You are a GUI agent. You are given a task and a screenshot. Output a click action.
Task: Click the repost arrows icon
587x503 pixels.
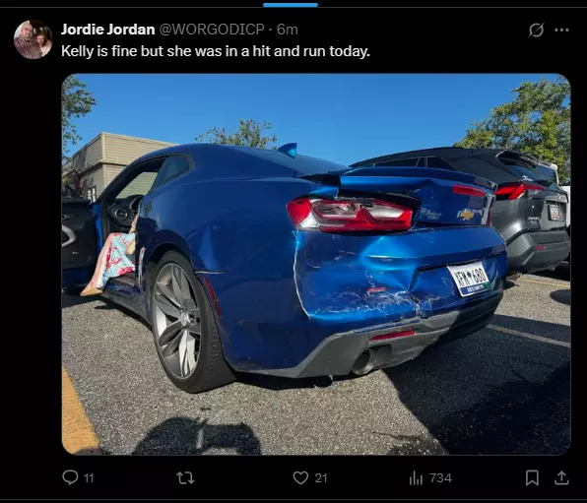185,478
